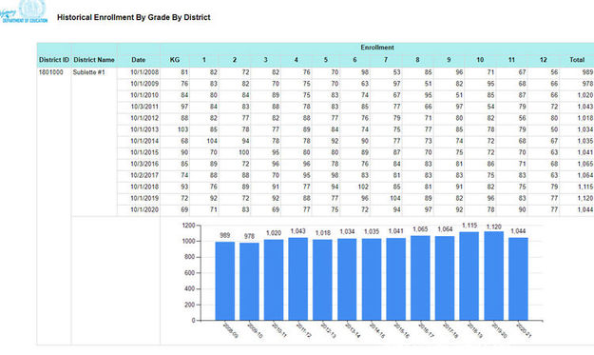
Task: Select grade 1 value 104 for 10/1/2014
Action: 212,141
